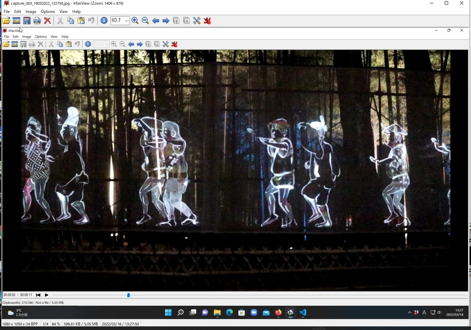Click Cut scissors in inner IrfanView window
The height and width of the screenshot is (330, 471).
click(51, 44)
